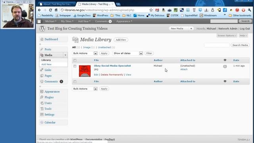This screenshot has width=254, height=143.
Task: Tick the select-all checkbox in table footer
Action: [x=75, y=81]
